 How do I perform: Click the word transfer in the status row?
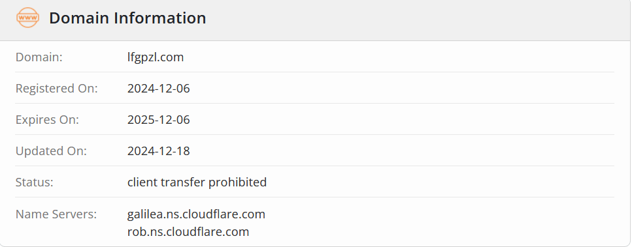tap(182, 182)
